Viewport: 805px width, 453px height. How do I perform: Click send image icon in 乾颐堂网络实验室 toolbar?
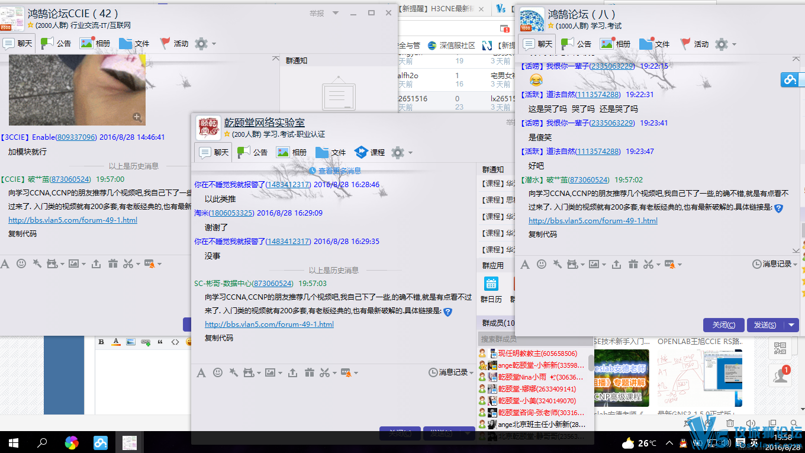coord(270,372)
